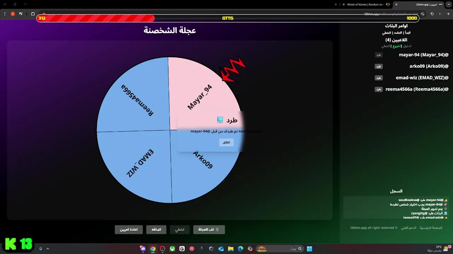The height and width of the screenshot is (254, 453).
Task: Open Outlook from taskbar
Action: pos(221,249)
